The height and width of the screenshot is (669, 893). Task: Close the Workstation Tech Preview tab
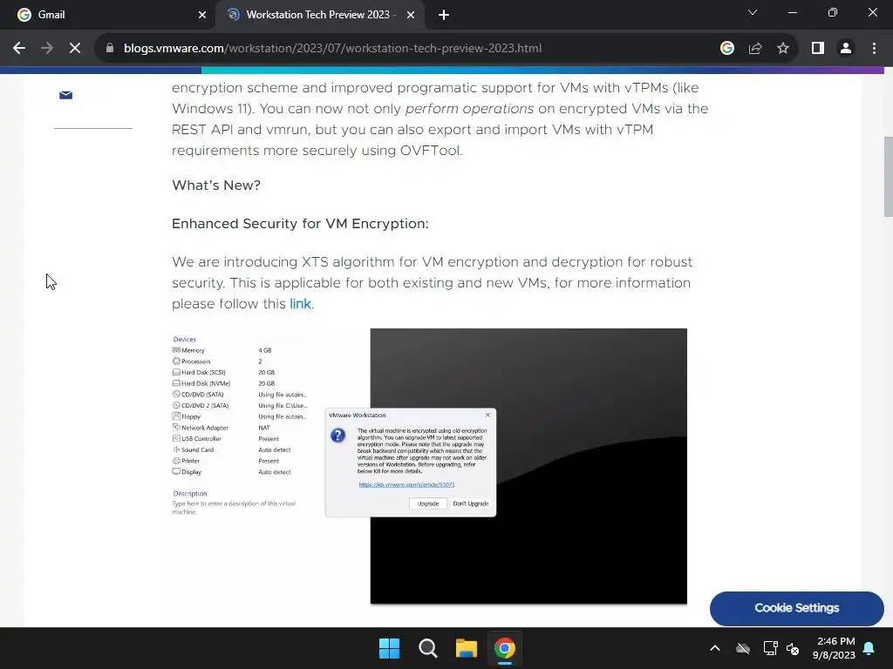[411, 15]
